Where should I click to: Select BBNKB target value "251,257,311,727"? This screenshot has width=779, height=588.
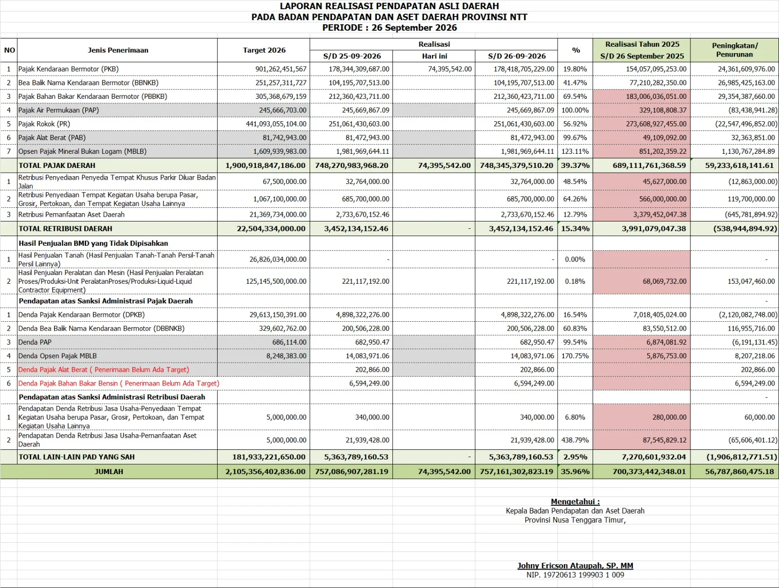pos(281,83)
